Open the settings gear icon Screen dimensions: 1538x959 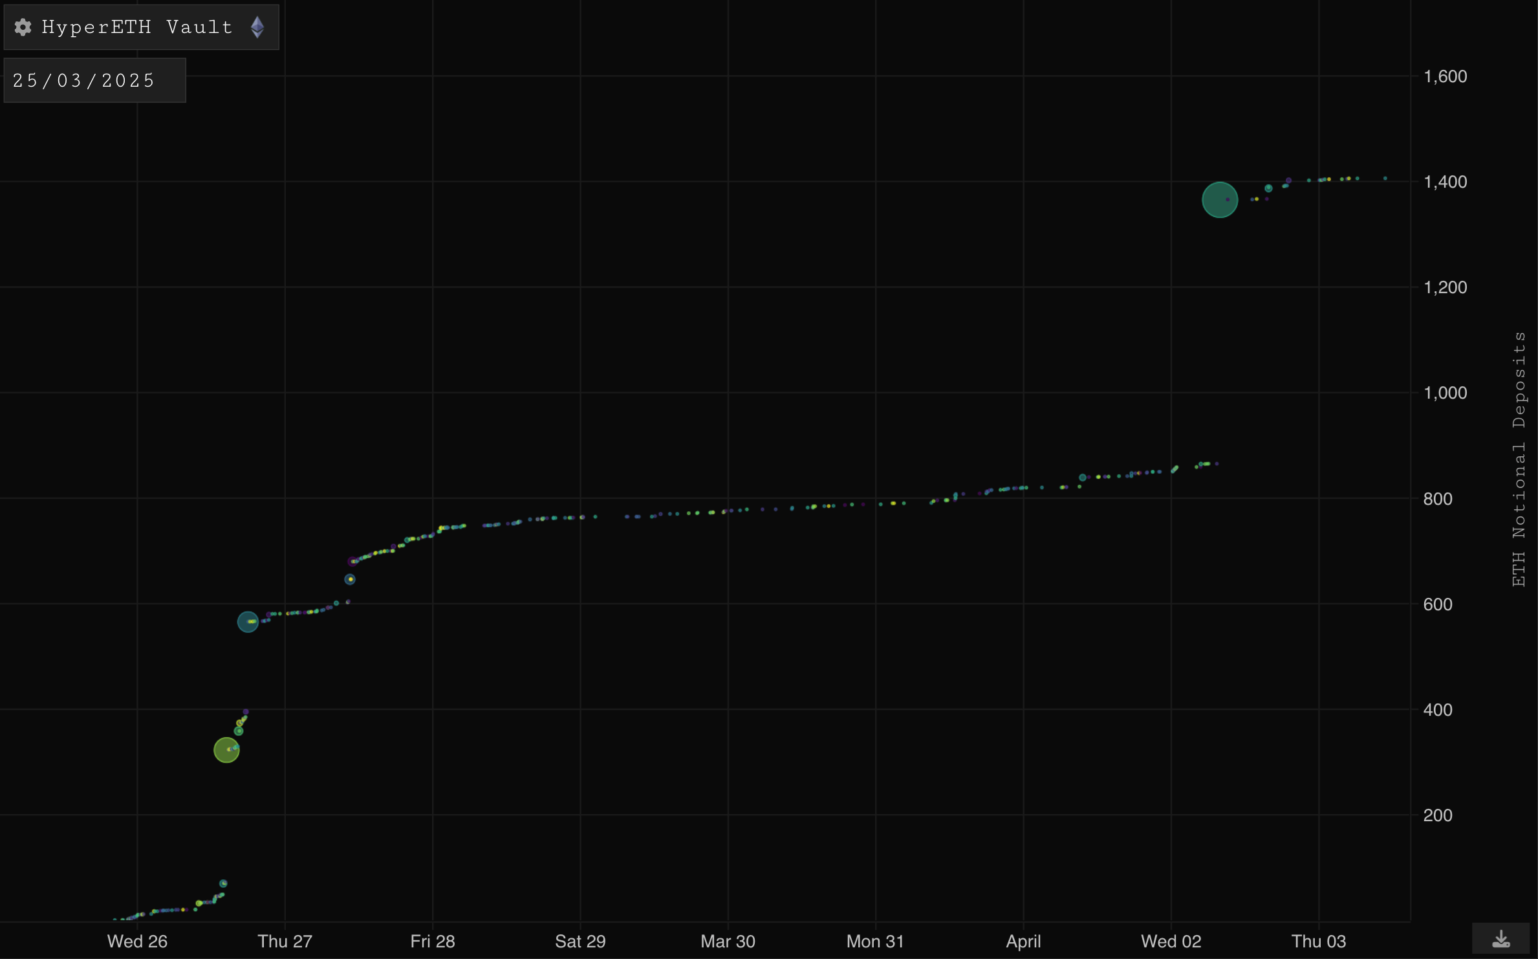[23, 27]
